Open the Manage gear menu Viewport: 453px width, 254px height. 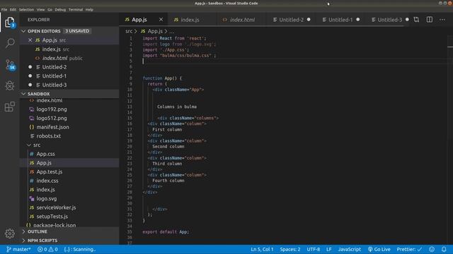[10, 234]
